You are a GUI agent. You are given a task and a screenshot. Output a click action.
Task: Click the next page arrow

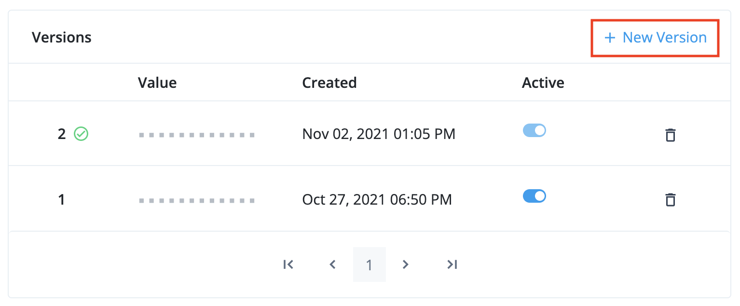click(x=405, y=264)
